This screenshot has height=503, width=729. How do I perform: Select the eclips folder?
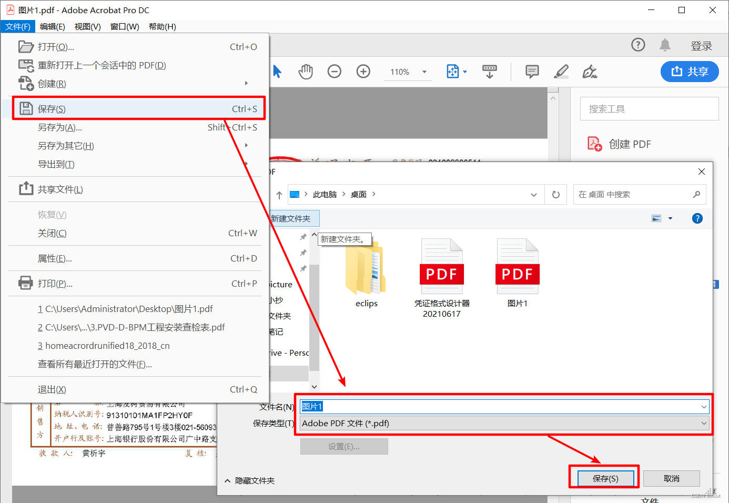coord(367,274)
